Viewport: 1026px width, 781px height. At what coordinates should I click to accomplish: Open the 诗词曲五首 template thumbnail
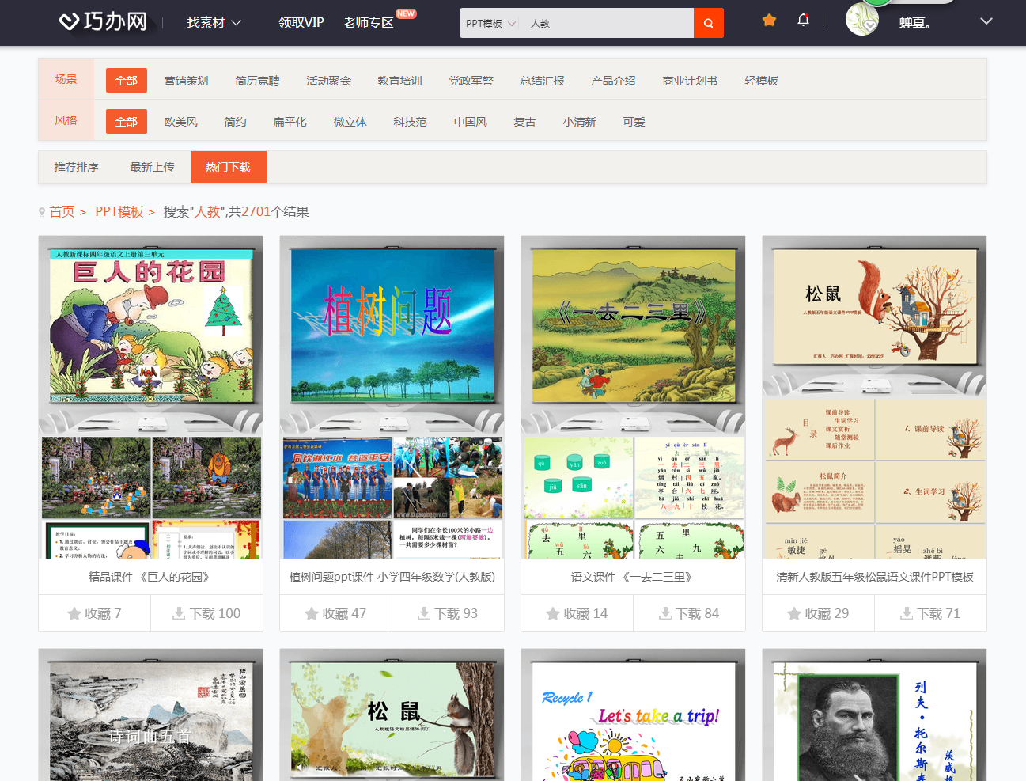(150, 715)
